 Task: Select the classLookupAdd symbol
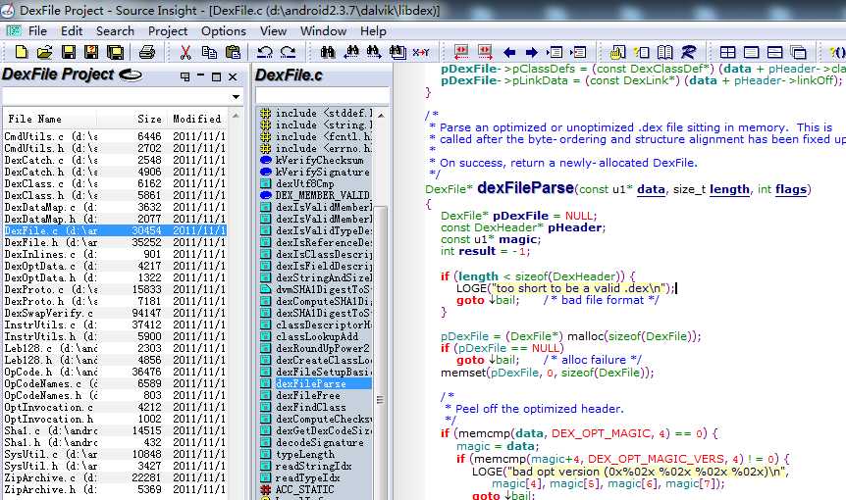[x=316, y=336]
